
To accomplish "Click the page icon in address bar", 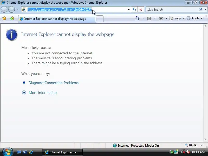I will point(24,10).
